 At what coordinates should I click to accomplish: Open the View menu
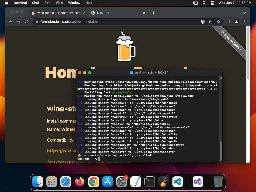point(59,3)
